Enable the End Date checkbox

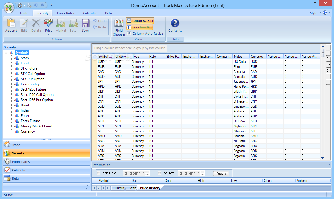(159, 173)
